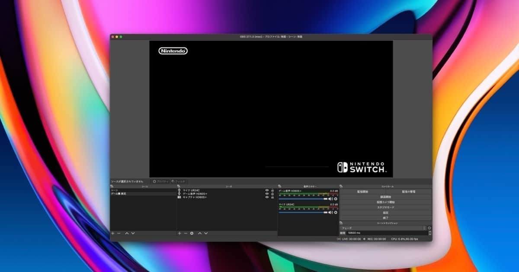Hide the マイク UR24C source
The width and height of the screenshot is (519, 272).
(x=267, y=190)
